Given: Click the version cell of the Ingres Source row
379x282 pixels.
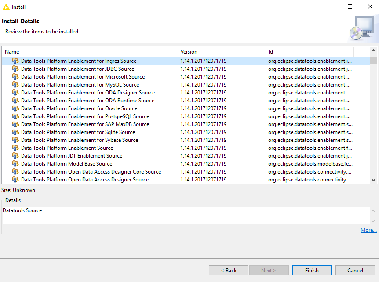Looking at the screenshot, I should pos(203,61).
